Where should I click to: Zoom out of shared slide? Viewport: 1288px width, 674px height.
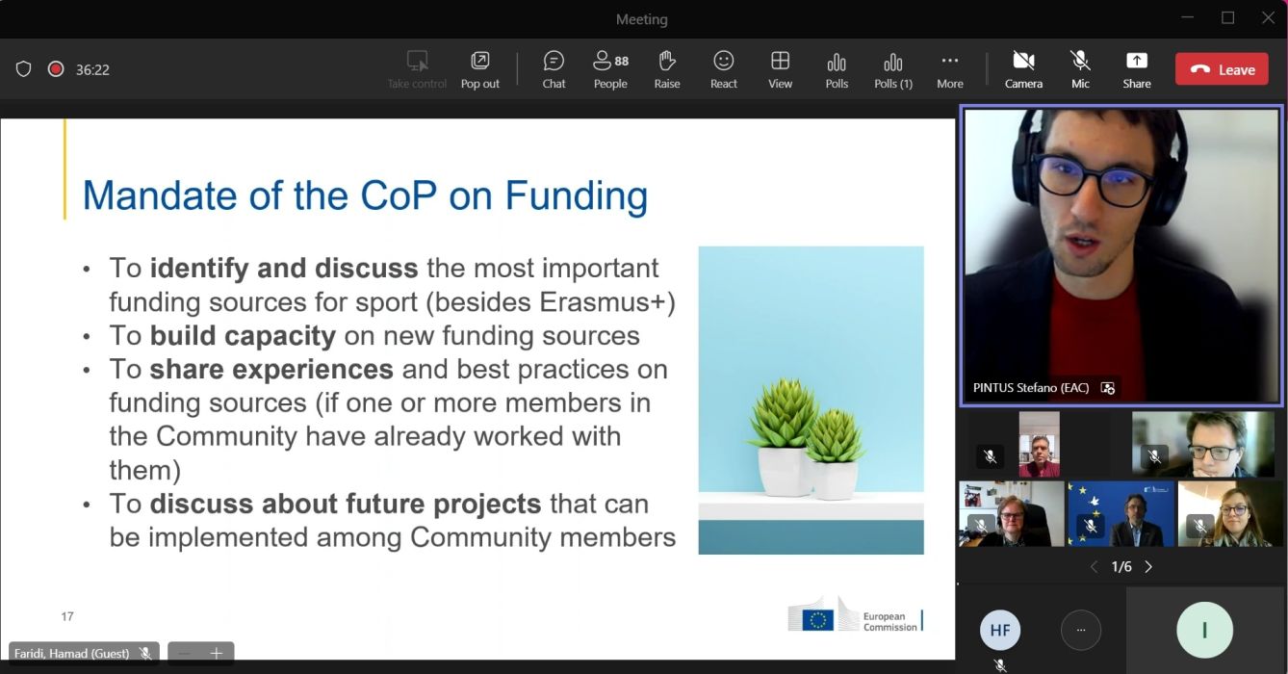(185, 654)
